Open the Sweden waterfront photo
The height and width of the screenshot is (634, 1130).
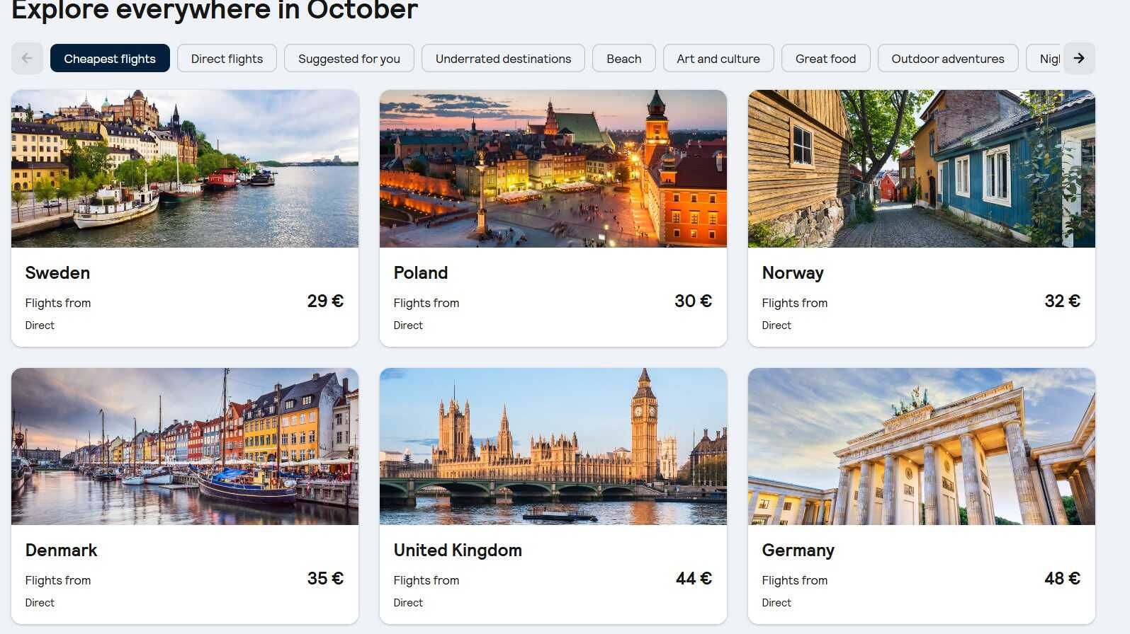tap(185, 168)
